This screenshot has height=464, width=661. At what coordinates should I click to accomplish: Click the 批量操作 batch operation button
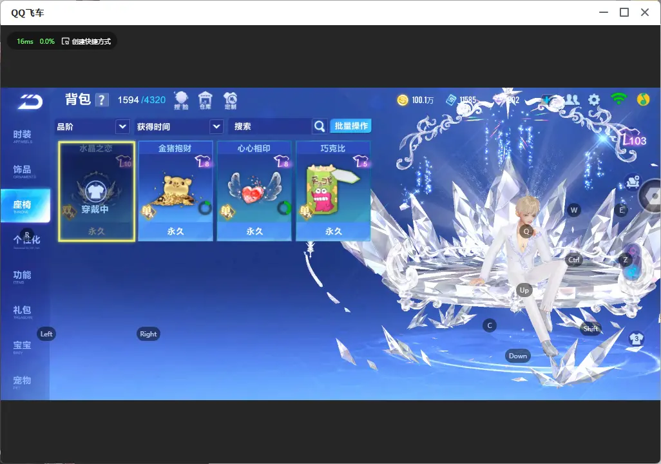pyautogui.click(x=350, y=126)
